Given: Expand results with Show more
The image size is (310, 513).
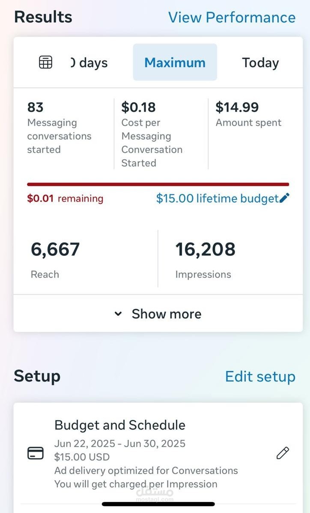Looking at the screenshot, I should pos(158,314).
